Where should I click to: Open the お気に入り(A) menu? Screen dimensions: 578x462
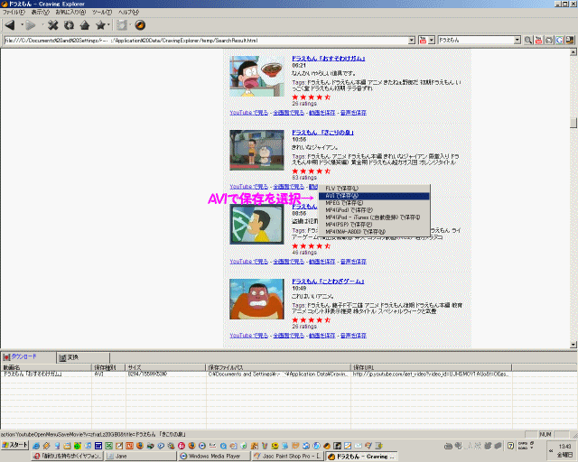[70, 12]
